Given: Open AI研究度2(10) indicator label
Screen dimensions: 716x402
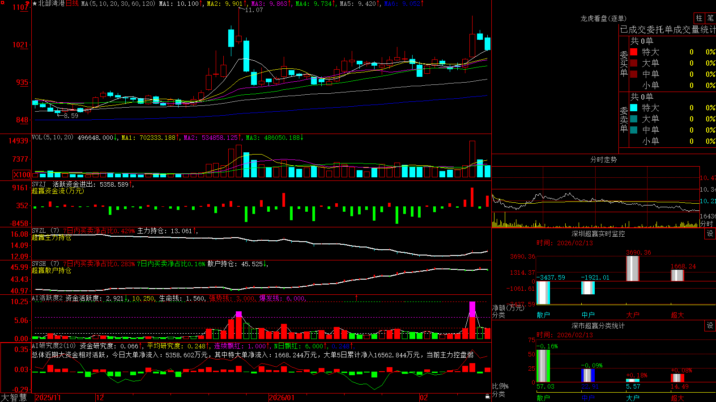Looking at the screenshot, I should 54,346.
